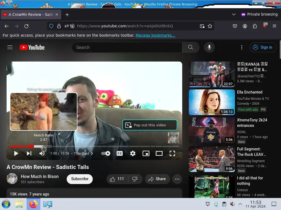Enable theater mode
The height and width of the screenshot is (210, 281).
point(159,153)
